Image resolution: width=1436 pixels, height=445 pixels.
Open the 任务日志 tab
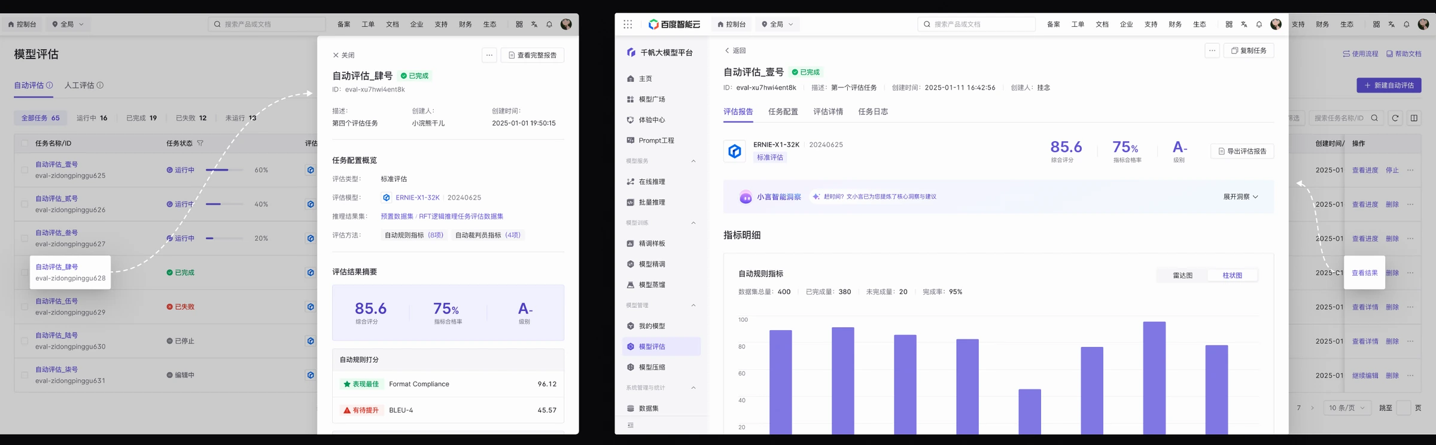(x=873, y=112)
